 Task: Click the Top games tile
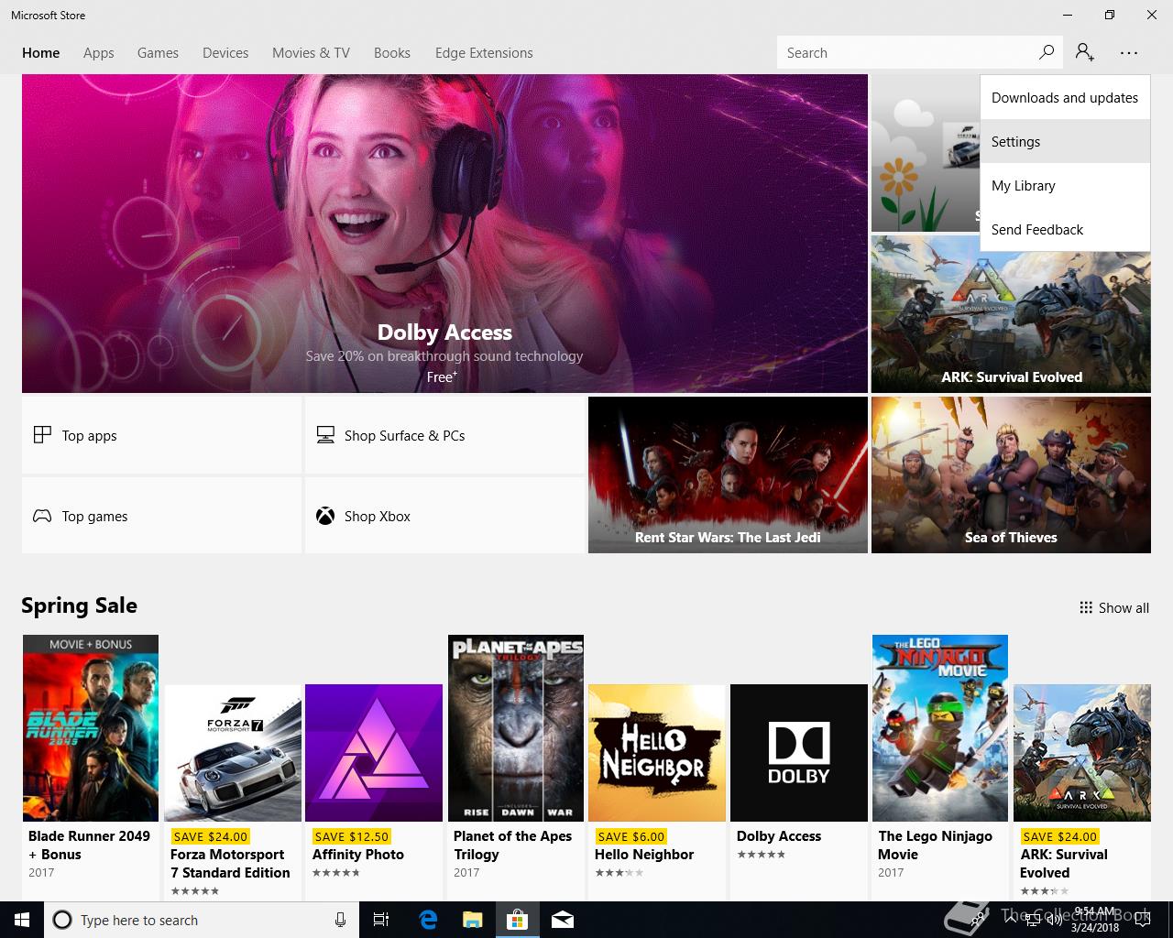click(x=161, y=516)
